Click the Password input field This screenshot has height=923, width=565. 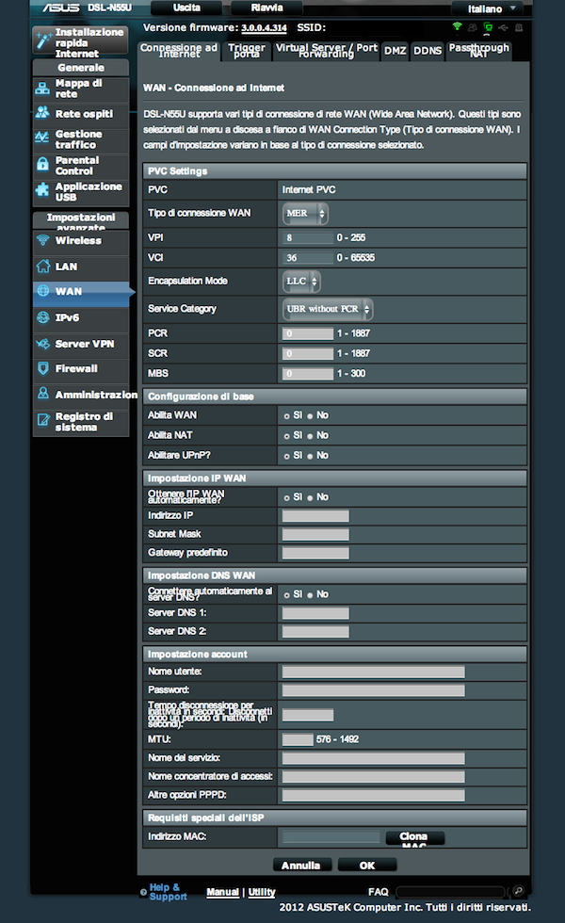373,690
